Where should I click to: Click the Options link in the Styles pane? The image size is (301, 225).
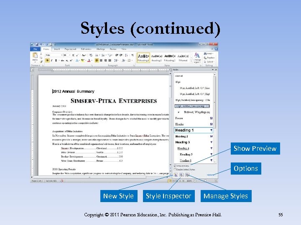(210, 175)
